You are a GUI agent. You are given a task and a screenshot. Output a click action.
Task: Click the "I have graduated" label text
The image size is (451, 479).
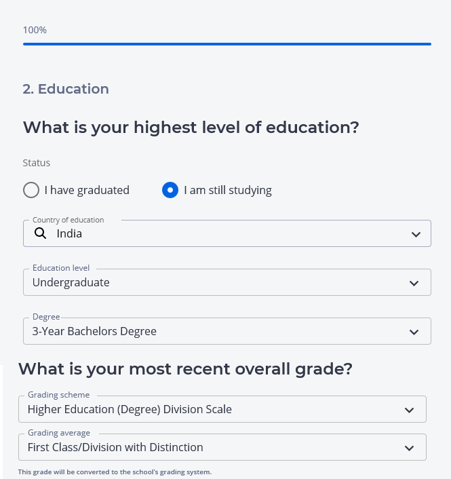pyautogui.click(x=87, y=190)
